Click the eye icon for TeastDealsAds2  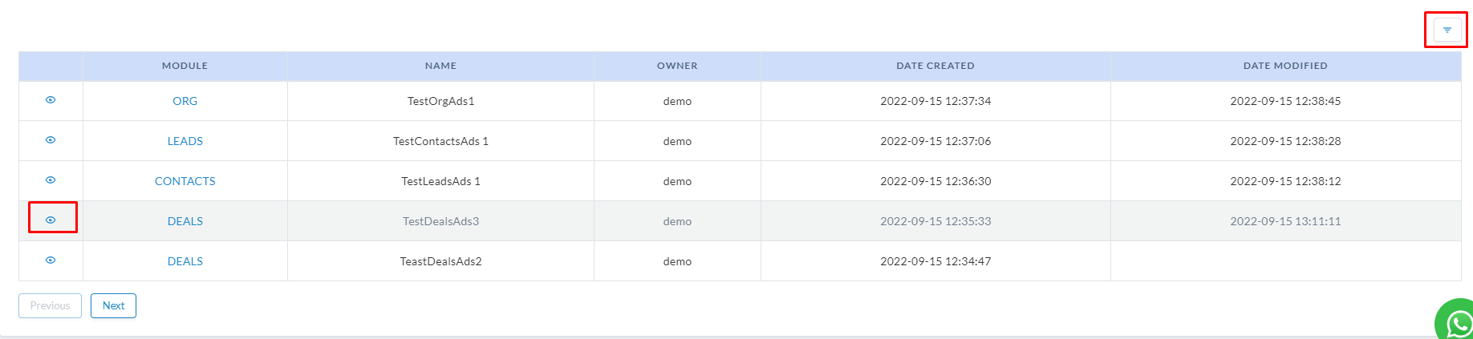pos(51,260)
